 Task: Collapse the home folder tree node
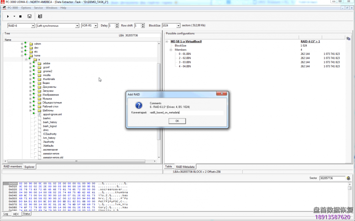22,56
